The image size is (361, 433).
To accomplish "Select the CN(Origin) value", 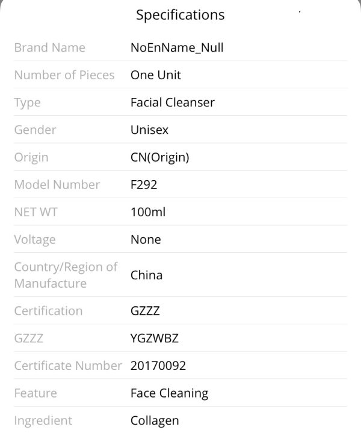I will [x=160, y=157].
